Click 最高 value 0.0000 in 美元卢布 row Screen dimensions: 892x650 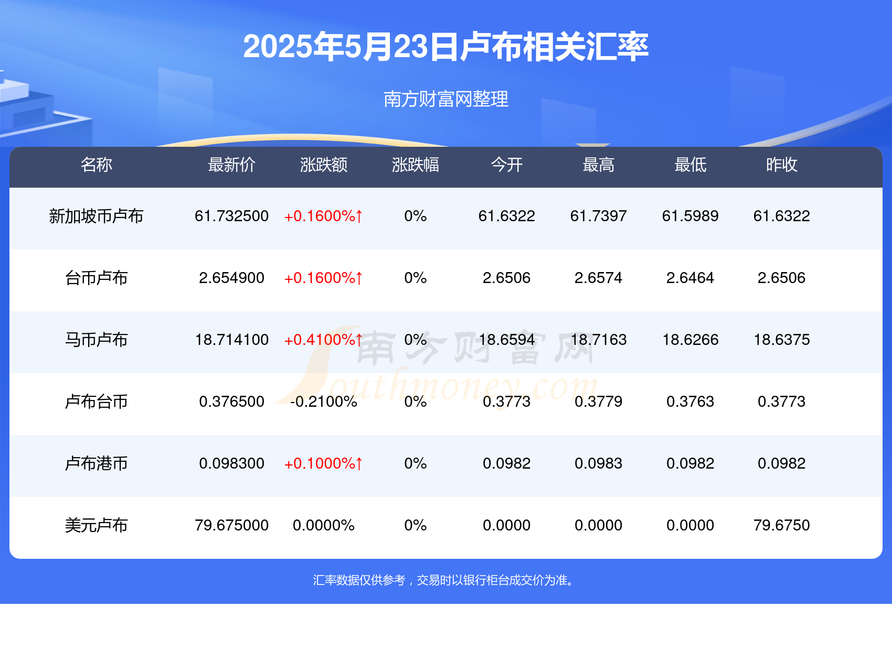(x=599, y=525)
